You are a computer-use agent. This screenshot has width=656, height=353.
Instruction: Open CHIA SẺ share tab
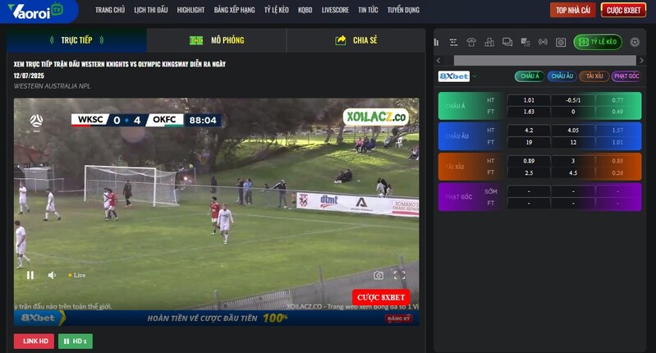click(356, 40)
